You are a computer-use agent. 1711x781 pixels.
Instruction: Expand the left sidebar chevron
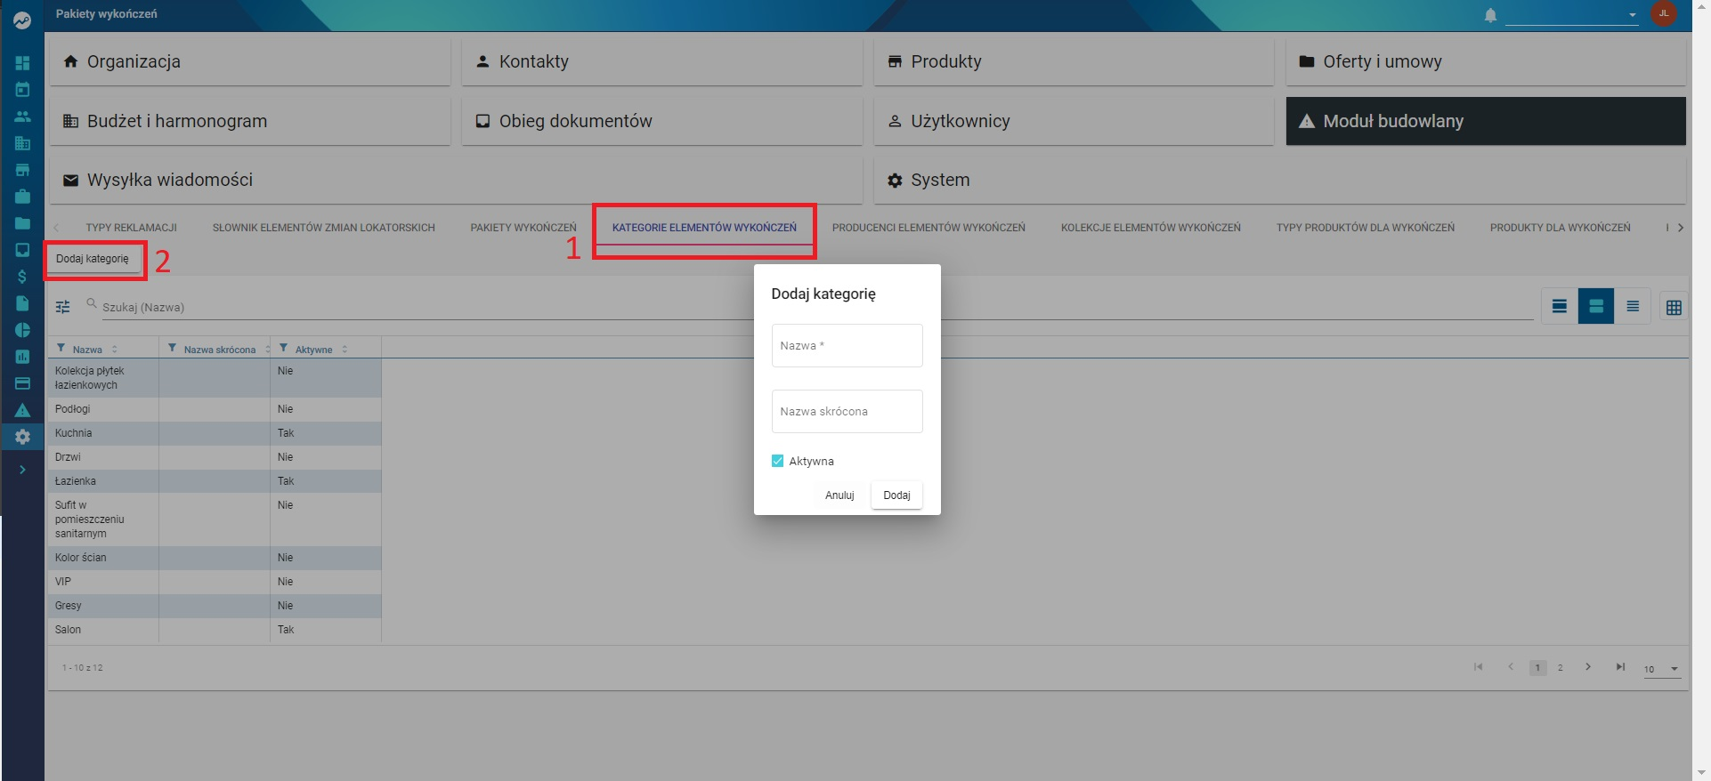pos(22,470)
